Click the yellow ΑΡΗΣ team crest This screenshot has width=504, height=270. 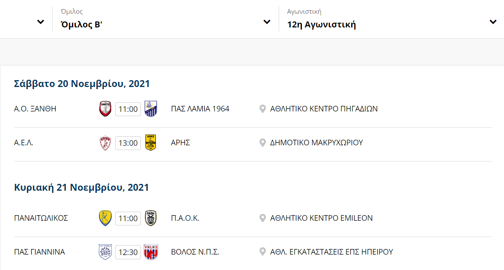pyautogui.click(x=150, y=143)
